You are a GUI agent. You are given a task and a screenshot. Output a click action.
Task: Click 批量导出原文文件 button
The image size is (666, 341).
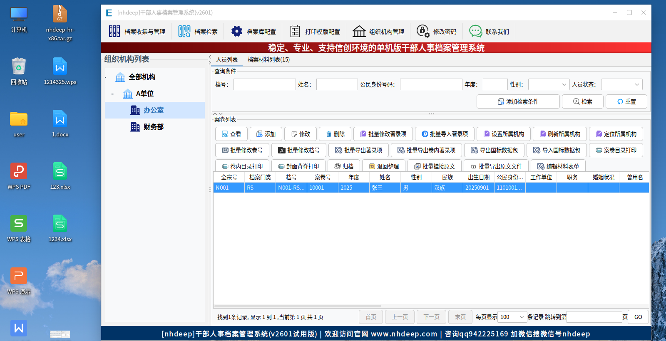tap(496, 166)
